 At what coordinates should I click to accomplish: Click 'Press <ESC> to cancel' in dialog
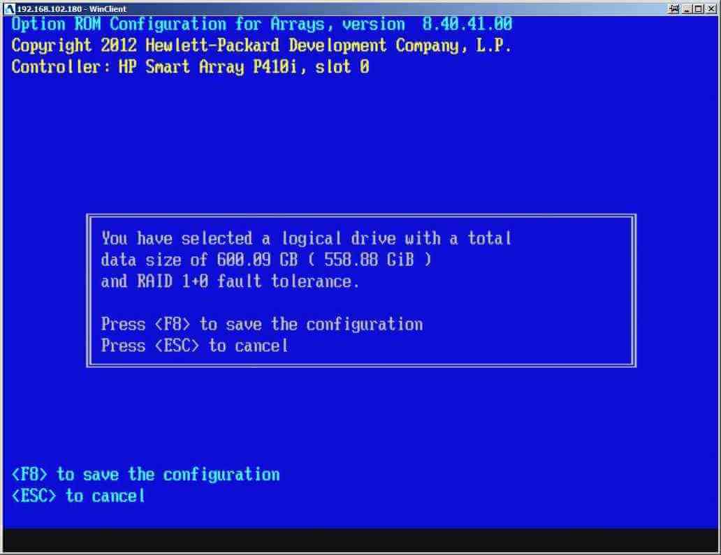(194, 346)
